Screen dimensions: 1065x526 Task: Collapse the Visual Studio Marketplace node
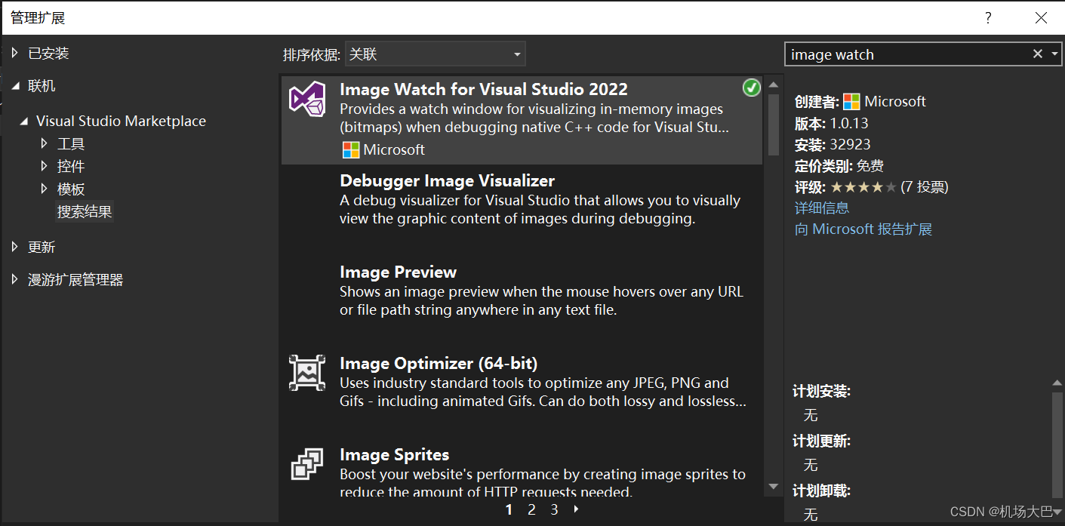pyautogui.click(x=24, y=121)
